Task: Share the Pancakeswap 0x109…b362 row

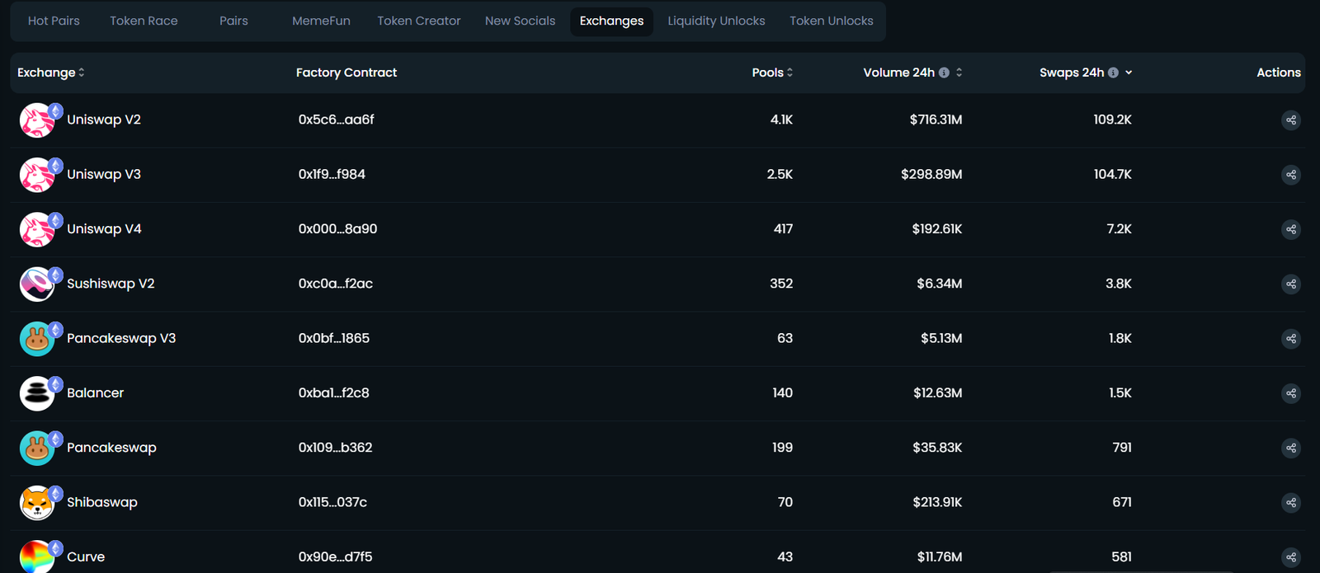Action: click(x=1291, y=449)
